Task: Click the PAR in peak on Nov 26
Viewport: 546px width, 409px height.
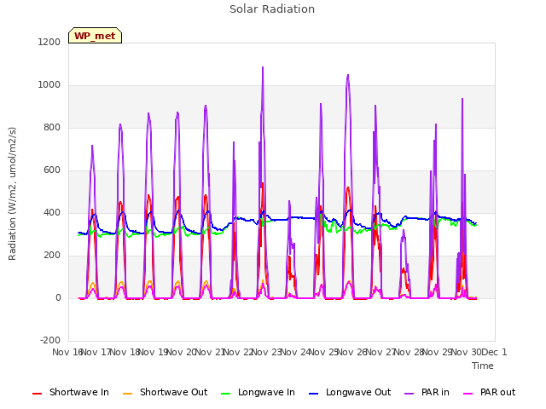Action: click(x=348, y=75)
